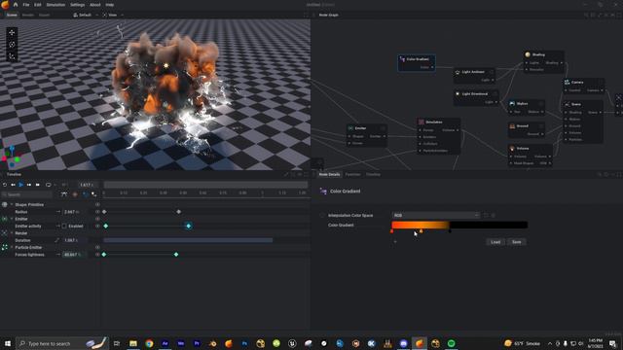Collapse the Particle Emitter group in timeline
Image resolution: width=623 pixels, height=350 pixels.
click(x=12, y=248)
